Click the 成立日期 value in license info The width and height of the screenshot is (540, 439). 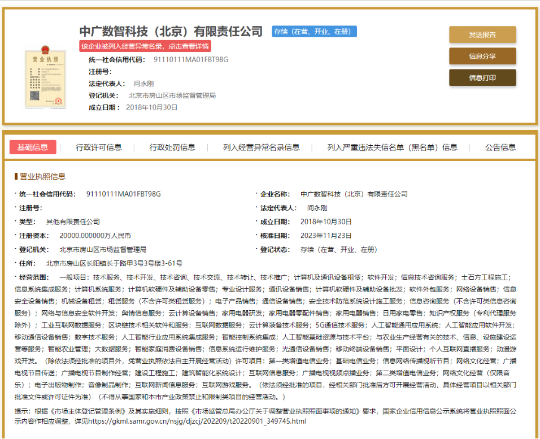(x=326, y=221)
